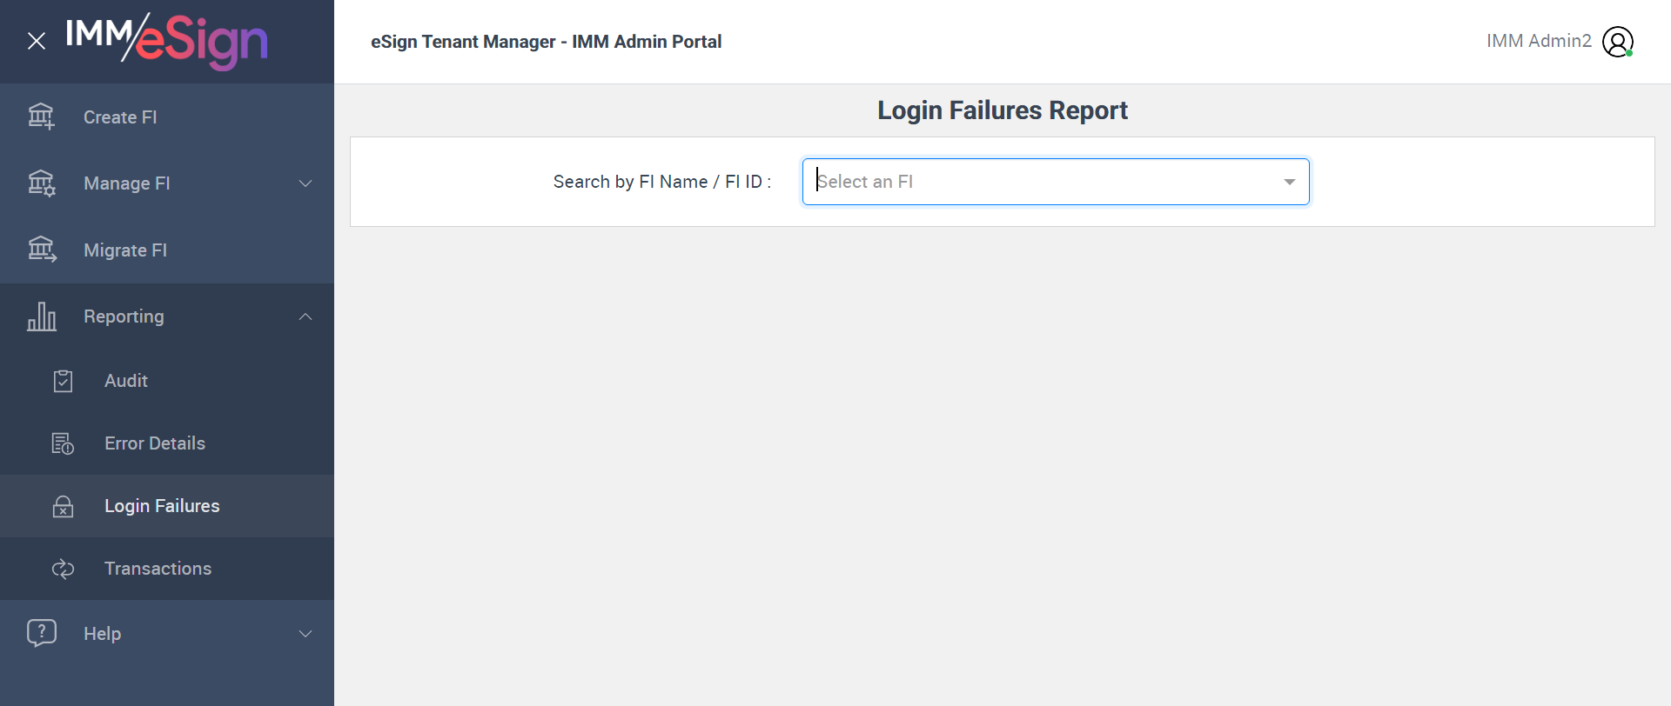1671x706 pixels.
Task: Click the Login Failures lock icon
Action: pos(63,506)
